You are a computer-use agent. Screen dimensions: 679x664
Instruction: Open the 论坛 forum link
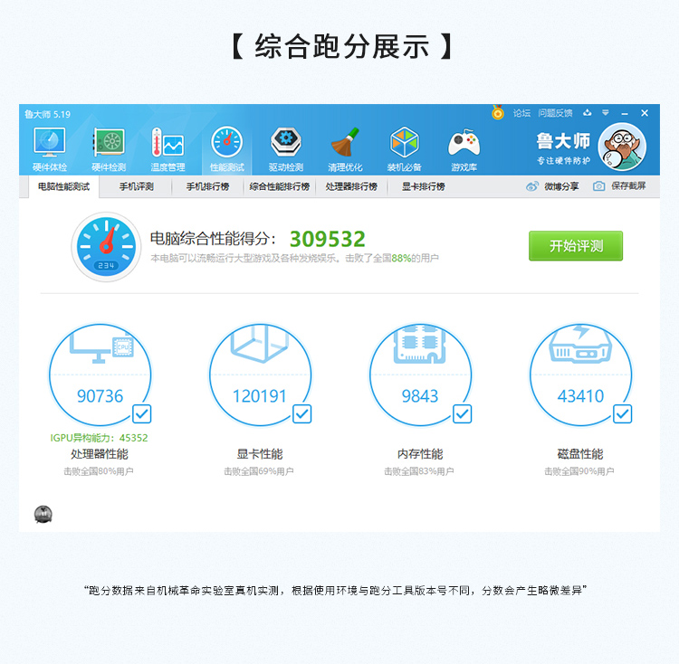(x=521, y=113)
